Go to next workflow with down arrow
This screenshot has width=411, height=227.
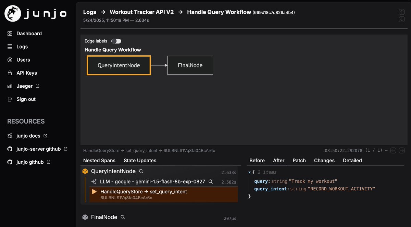(402, 19)
